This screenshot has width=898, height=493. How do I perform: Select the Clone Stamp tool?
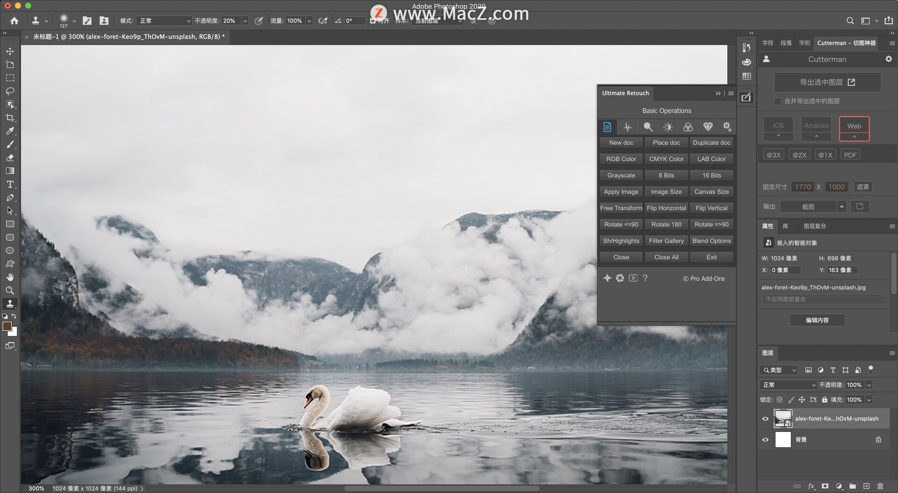point(10,304)
